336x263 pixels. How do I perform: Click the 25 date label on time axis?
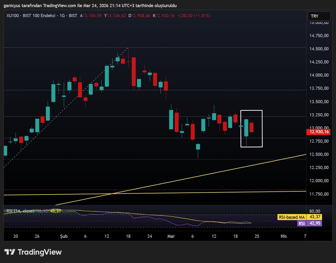pyautogui.click(x=257, y=236)
